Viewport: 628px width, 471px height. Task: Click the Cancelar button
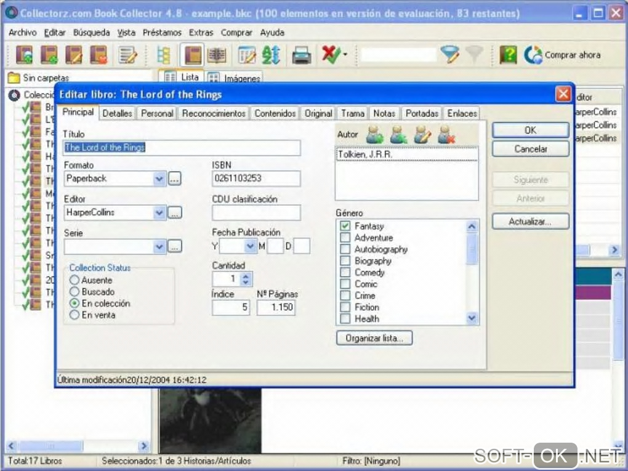pos(530,149)
